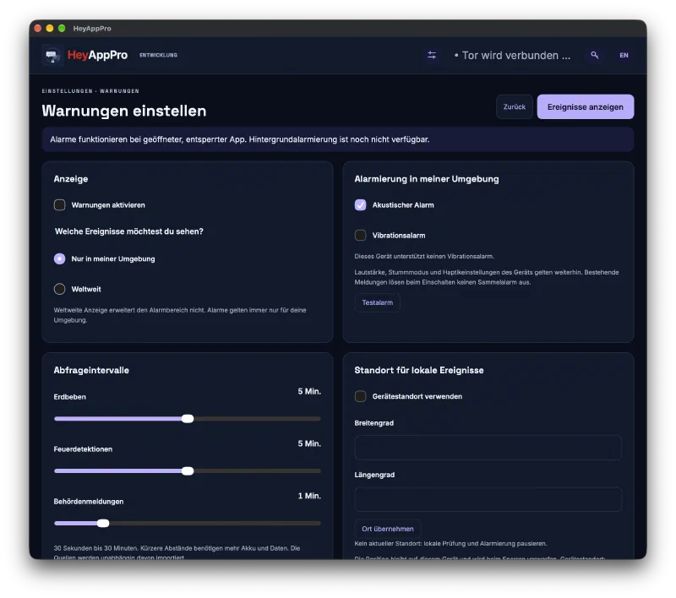Click the Feuerdetektionen interval slider handle
This screenshot has width=676, height=598.
click(x=188, y=471)
